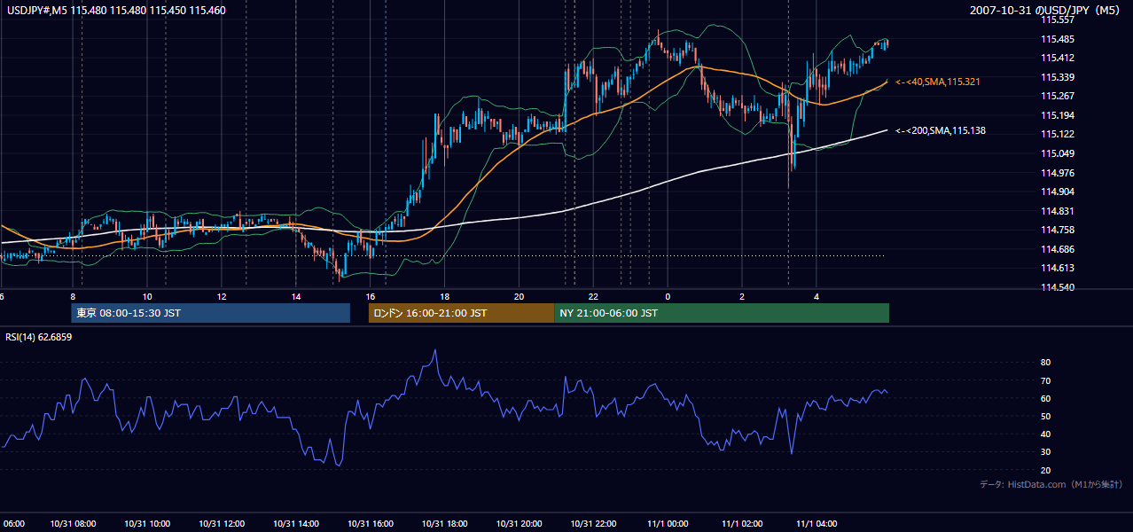1133x532 pixels.
Task: Click the bottom time label 10/31 20:00
Action: pyautogui.click(x=520, y=524)
